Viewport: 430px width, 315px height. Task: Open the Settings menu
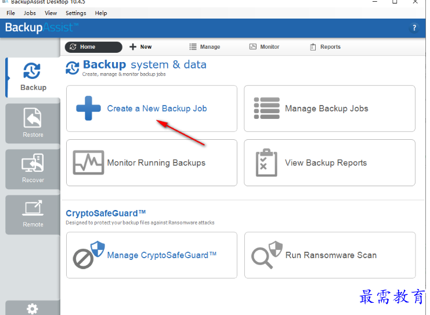pos(75,13)
